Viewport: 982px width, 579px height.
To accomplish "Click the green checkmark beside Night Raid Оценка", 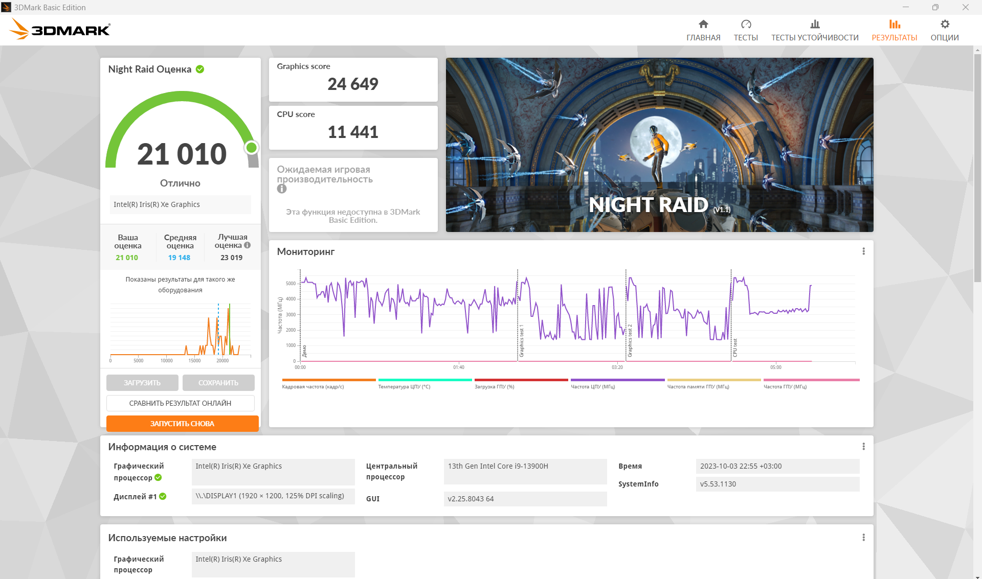I will tap(200, 69).
